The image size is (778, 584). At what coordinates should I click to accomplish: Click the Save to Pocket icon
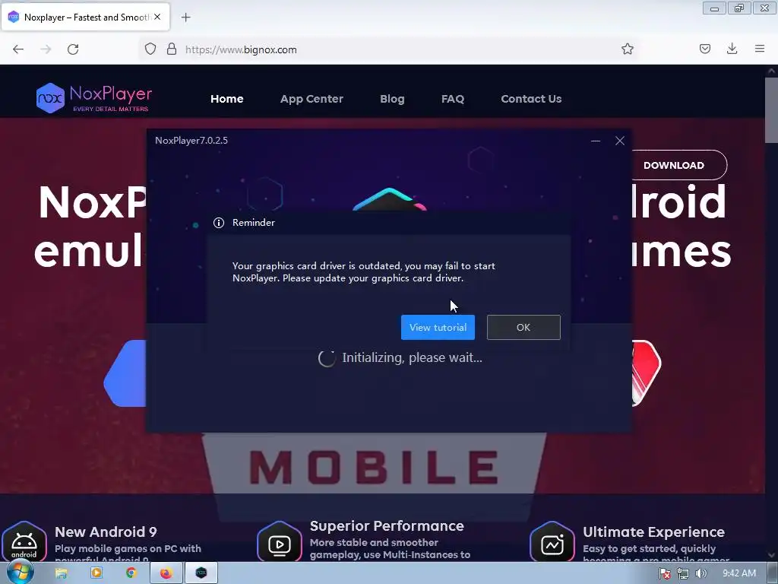pos(704,49)
